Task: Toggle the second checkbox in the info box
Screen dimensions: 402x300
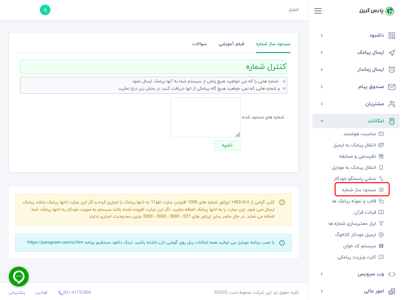Action: [284, 89]
